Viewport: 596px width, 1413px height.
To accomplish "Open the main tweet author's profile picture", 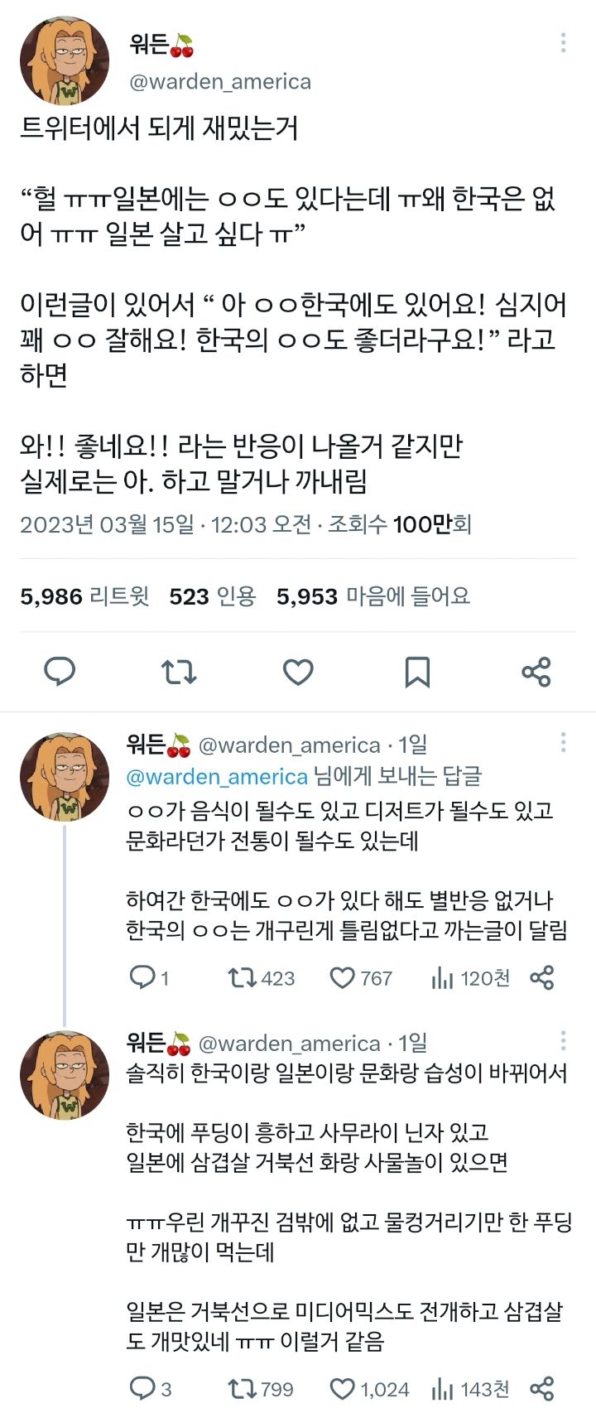I will pyautogui.click(x=65, y=61).
